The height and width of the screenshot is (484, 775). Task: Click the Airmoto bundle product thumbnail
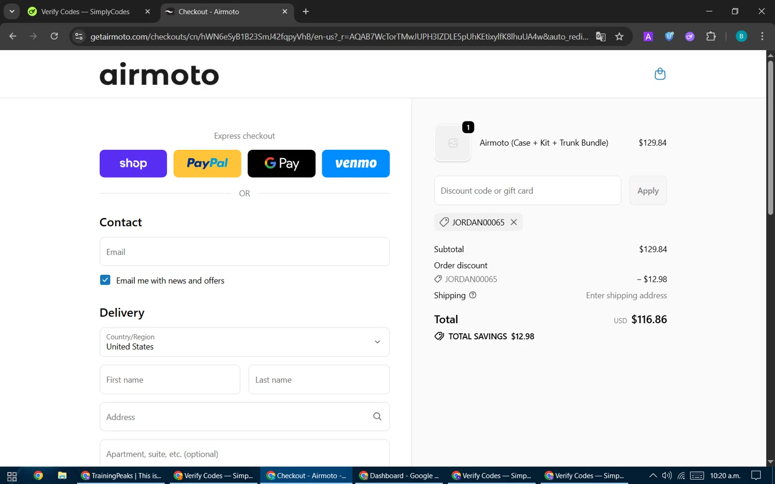pyautogui.click(x=453, y=143)
